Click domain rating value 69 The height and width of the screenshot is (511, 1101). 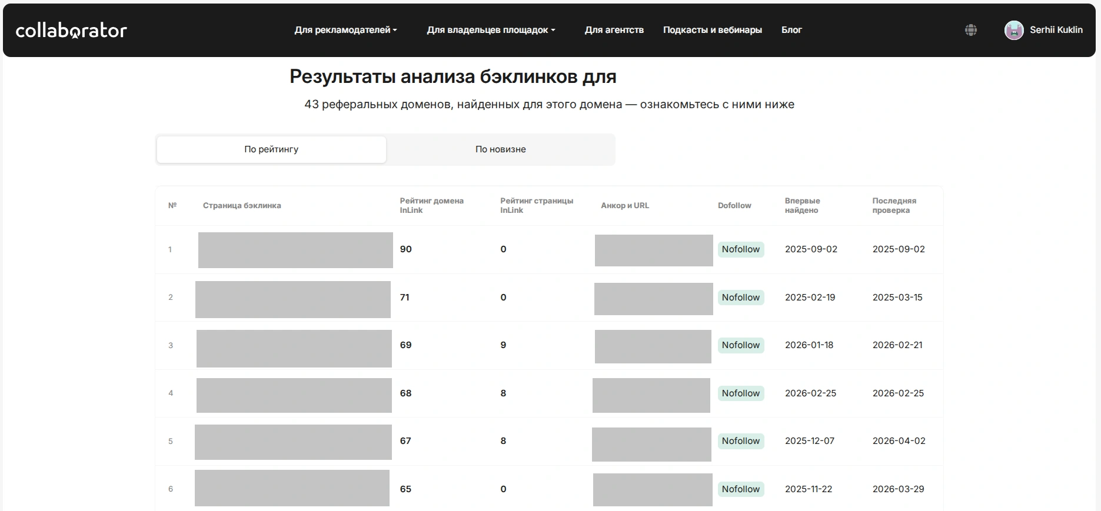(405, 345)
